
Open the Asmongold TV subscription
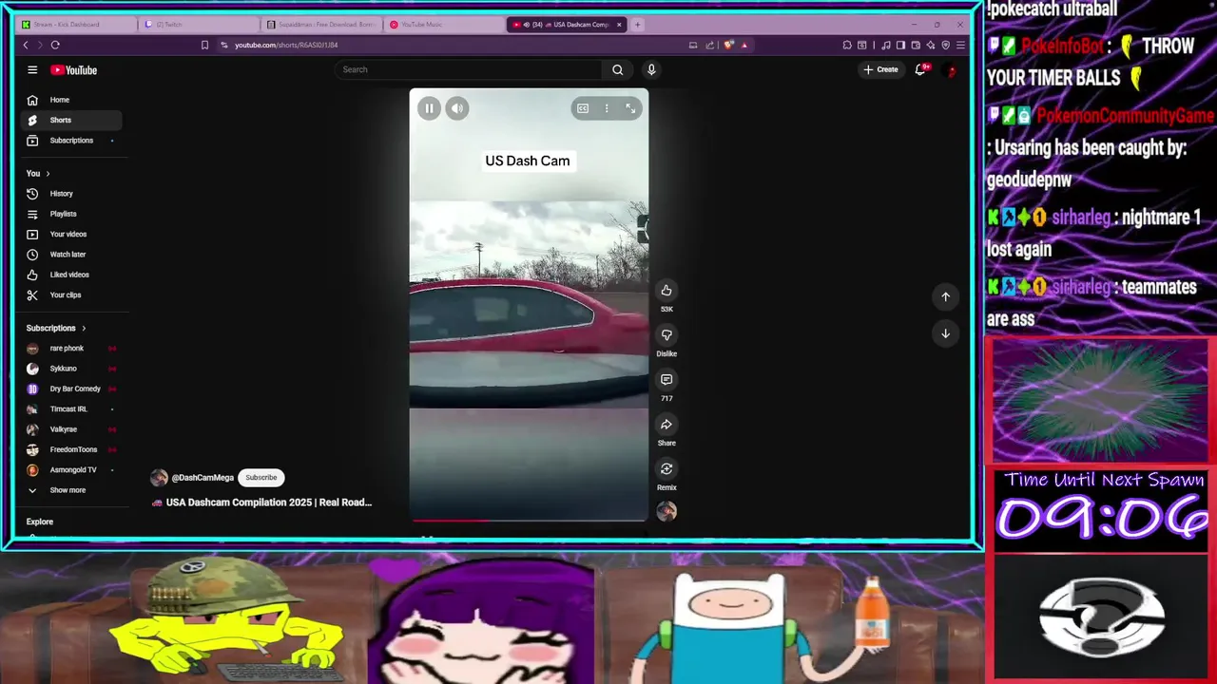pos(71,470)
